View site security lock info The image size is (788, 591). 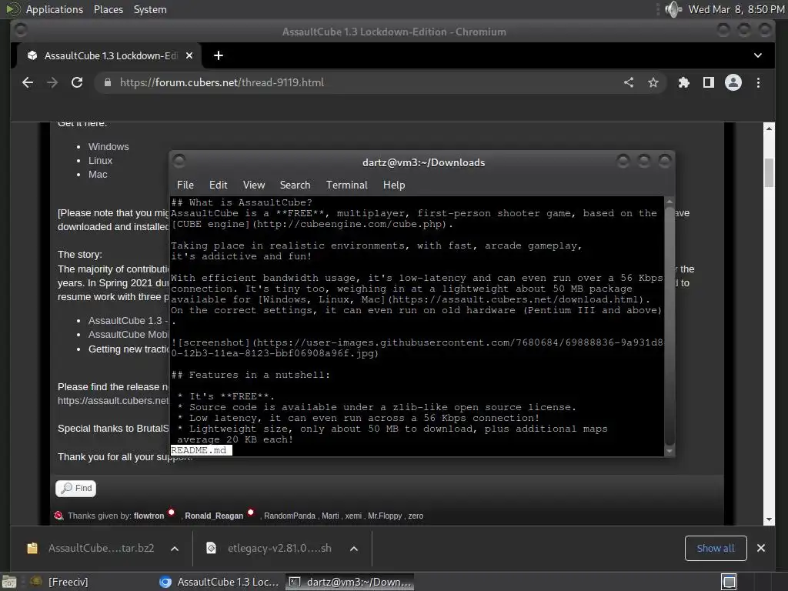[107, 82]
